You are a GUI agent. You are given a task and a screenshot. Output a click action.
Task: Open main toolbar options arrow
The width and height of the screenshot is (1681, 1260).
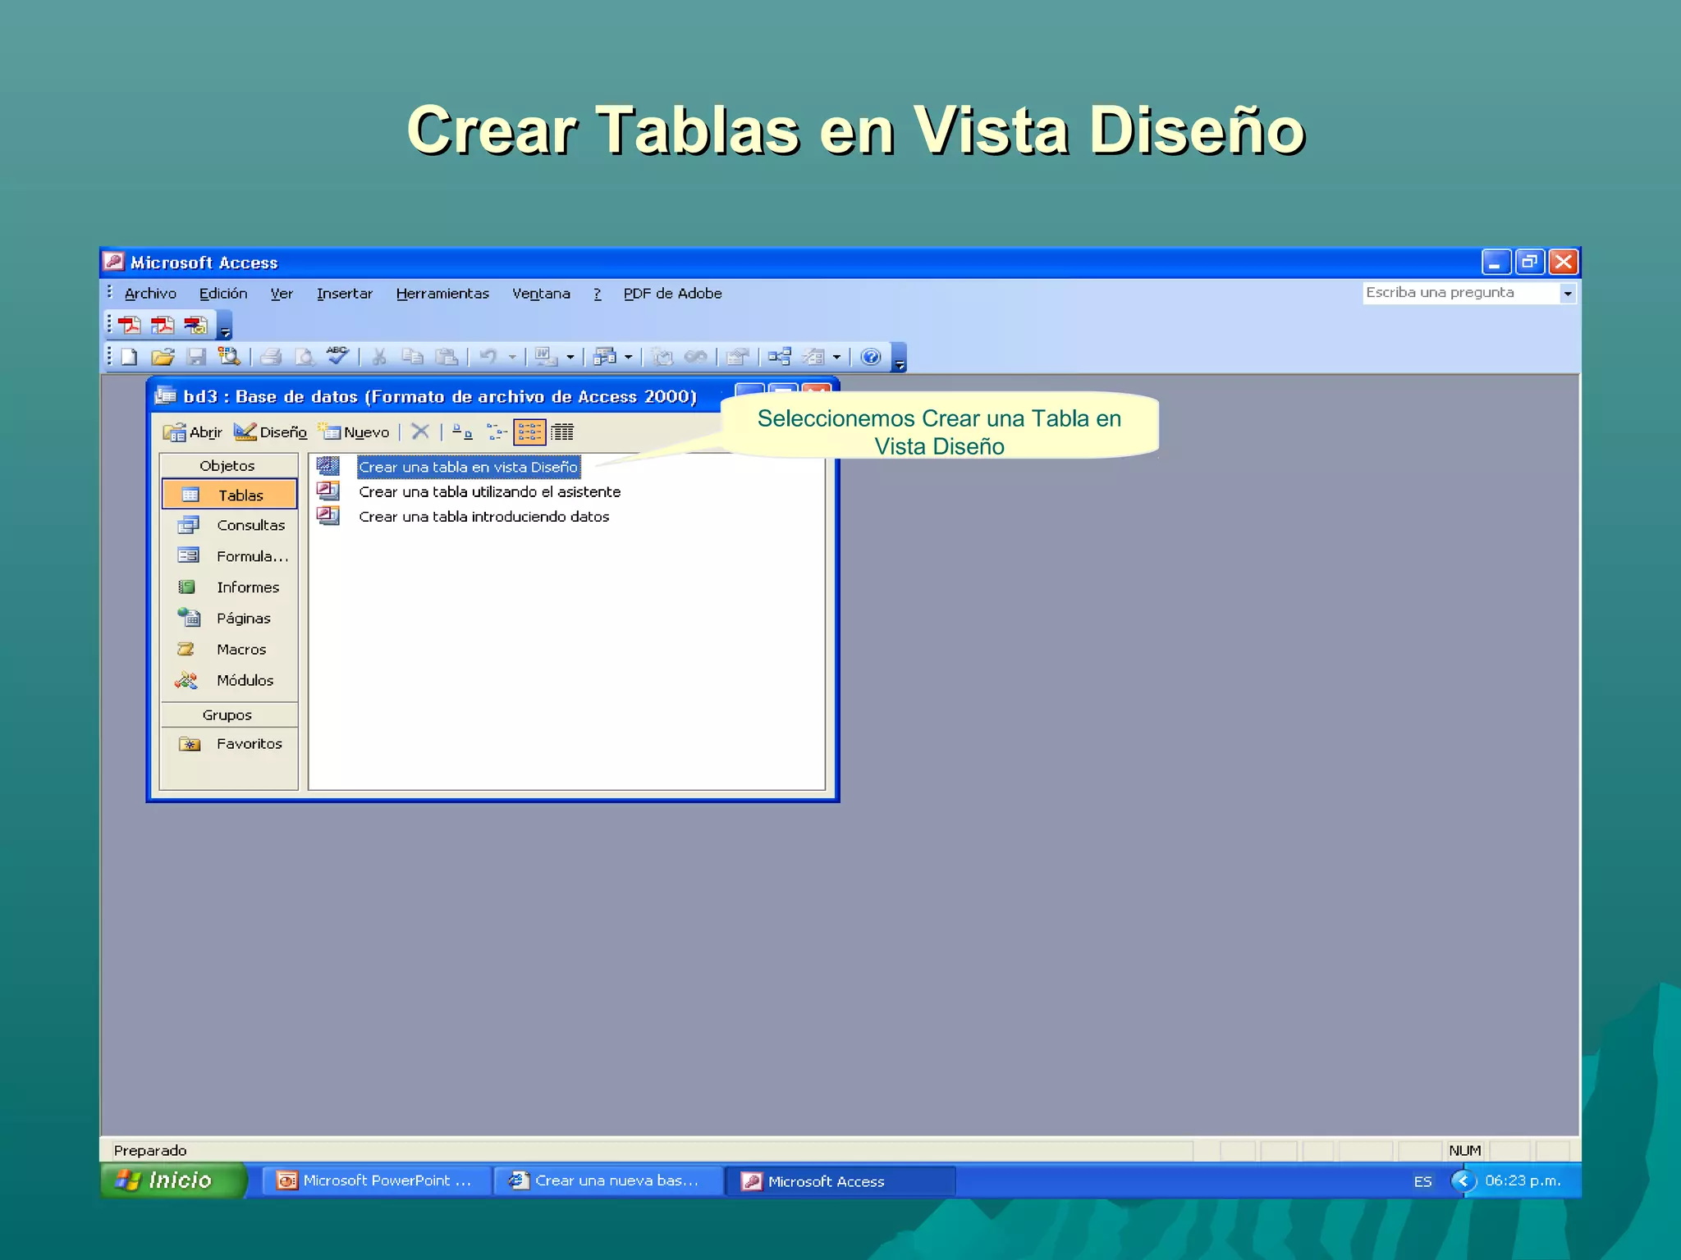click(900, 358)
